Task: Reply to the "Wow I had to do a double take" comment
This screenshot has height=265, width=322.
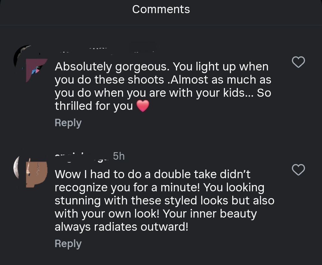Action: [68, 244]
